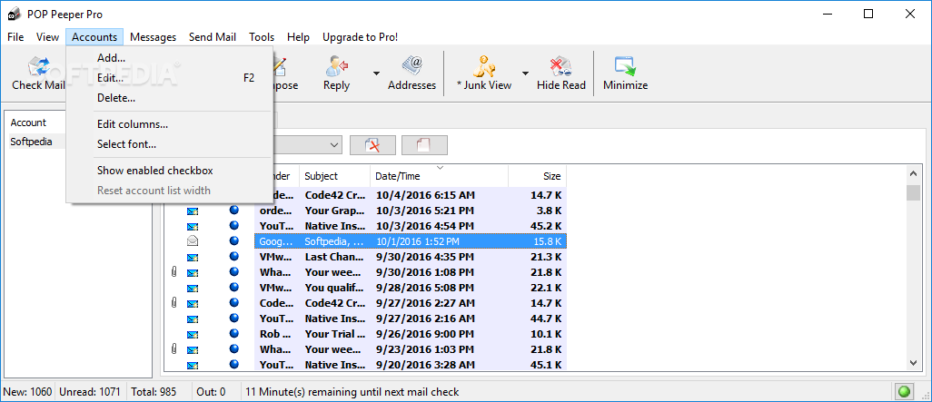932x402 pixels.
Task: Click date '10/4/2016 6:15 AM'
Action: 425,195
